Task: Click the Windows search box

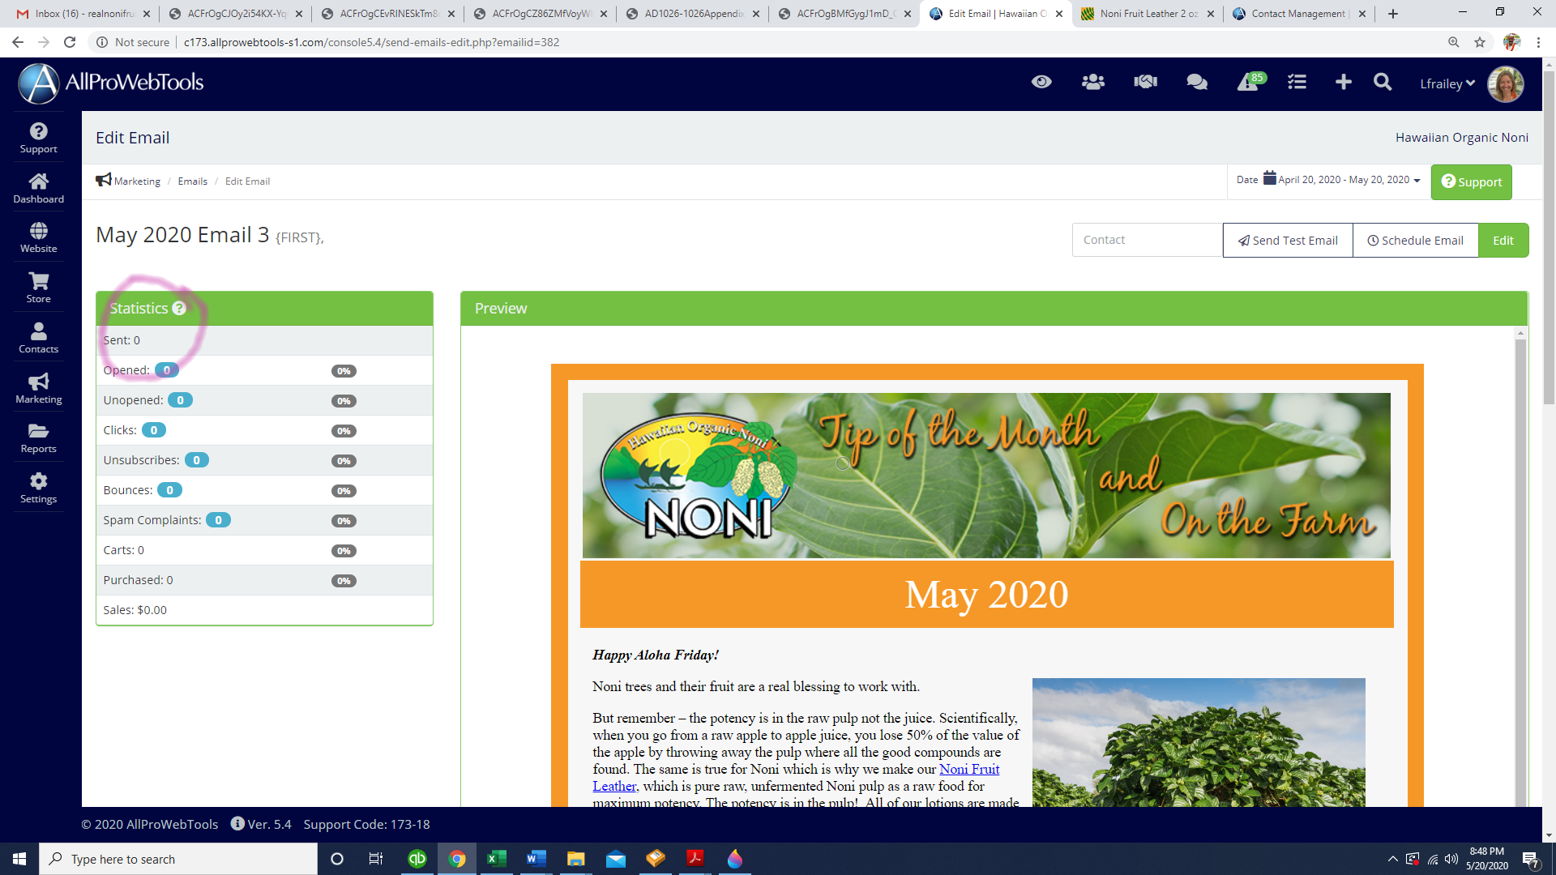Action: pyautogui.click(x=178, y=859)
